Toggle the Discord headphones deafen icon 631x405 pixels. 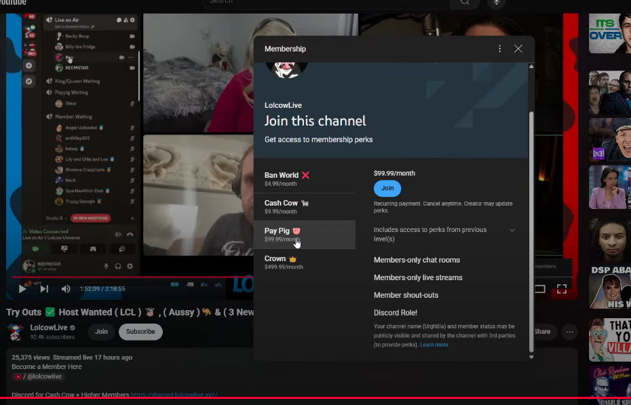[x=118, y=266]
